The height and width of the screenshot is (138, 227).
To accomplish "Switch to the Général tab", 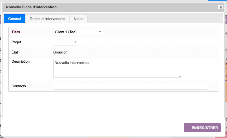I will tap(15, 19).
